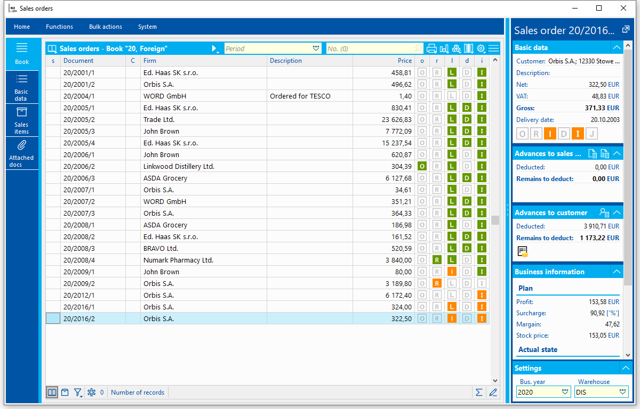This screenshot has width=640, height=409.
Task: Select the row 20/2004/1 WORD GmbH
Action: click(267, 96)
